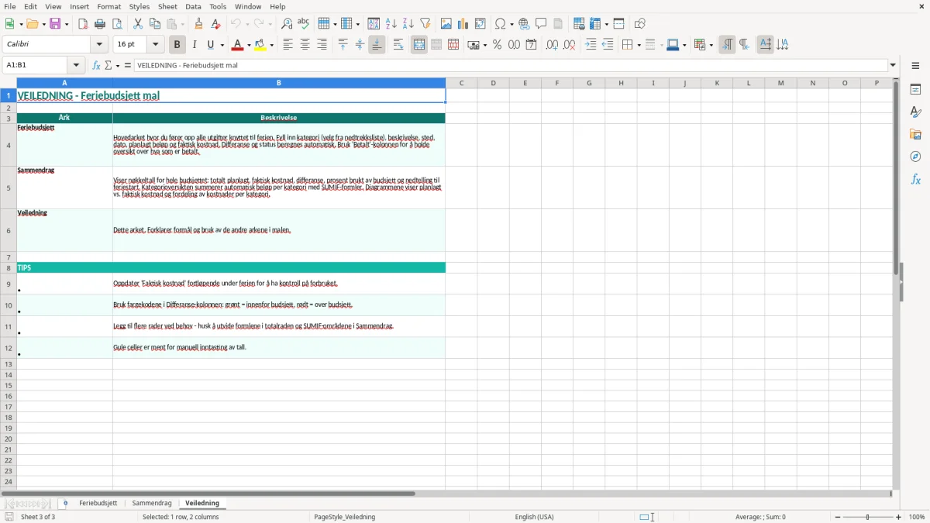Run the Spelling check icon

pos(304,24)
